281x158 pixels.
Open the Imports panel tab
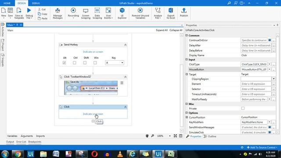pyautogui.click(x=40, y=136)
